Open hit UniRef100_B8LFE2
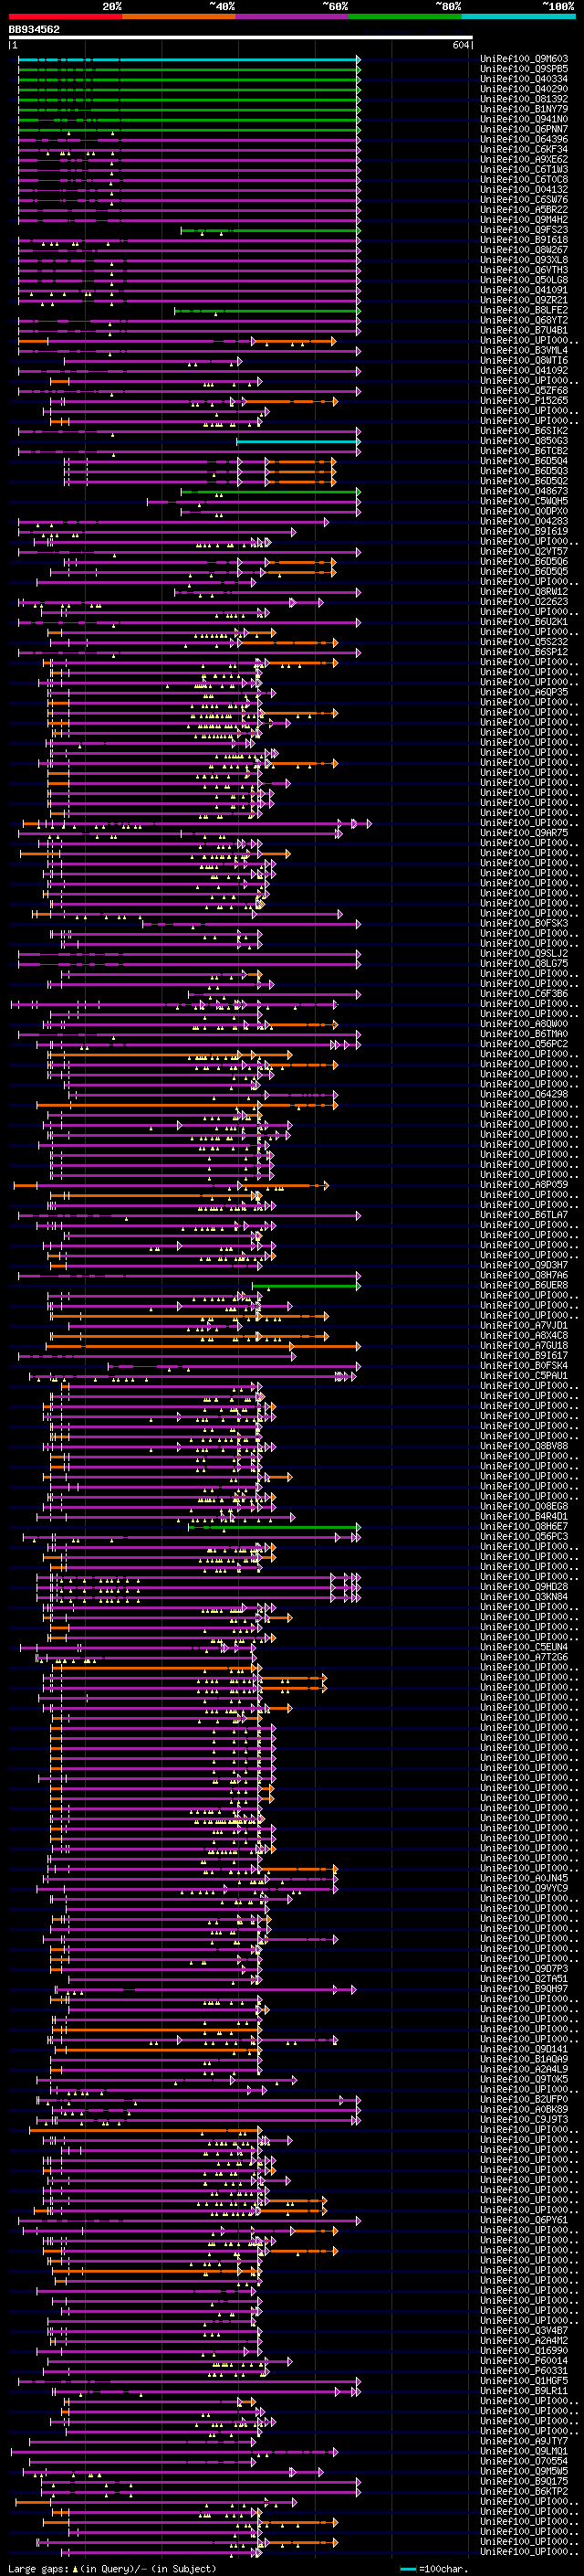 coord(524,310)
